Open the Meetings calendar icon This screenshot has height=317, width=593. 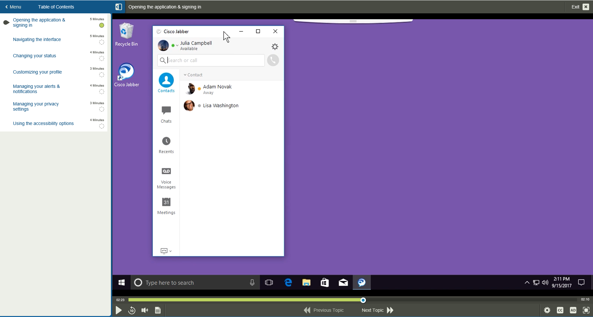(166, 206)
